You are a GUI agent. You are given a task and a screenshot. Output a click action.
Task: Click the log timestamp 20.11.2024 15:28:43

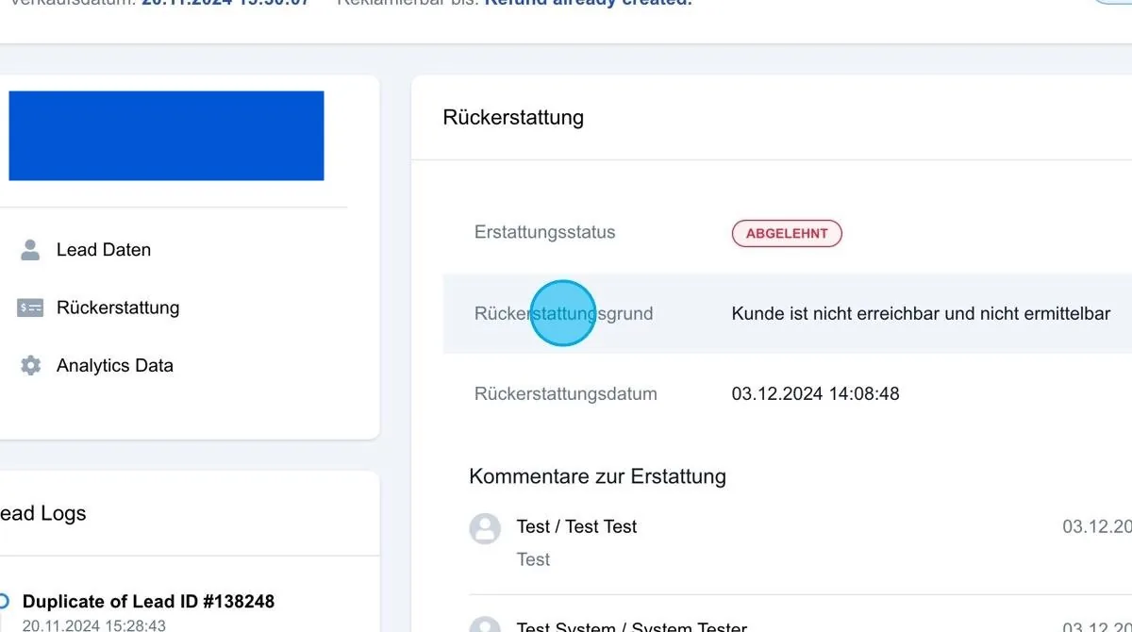94,624
